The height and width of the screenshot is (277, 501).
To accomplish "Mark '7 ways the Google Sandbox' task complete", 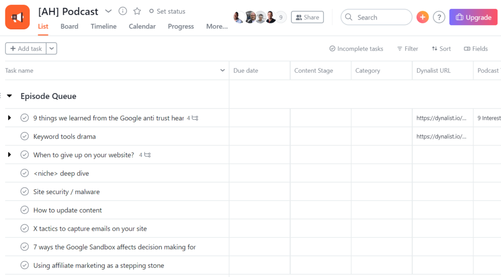I will coord(24,247).
